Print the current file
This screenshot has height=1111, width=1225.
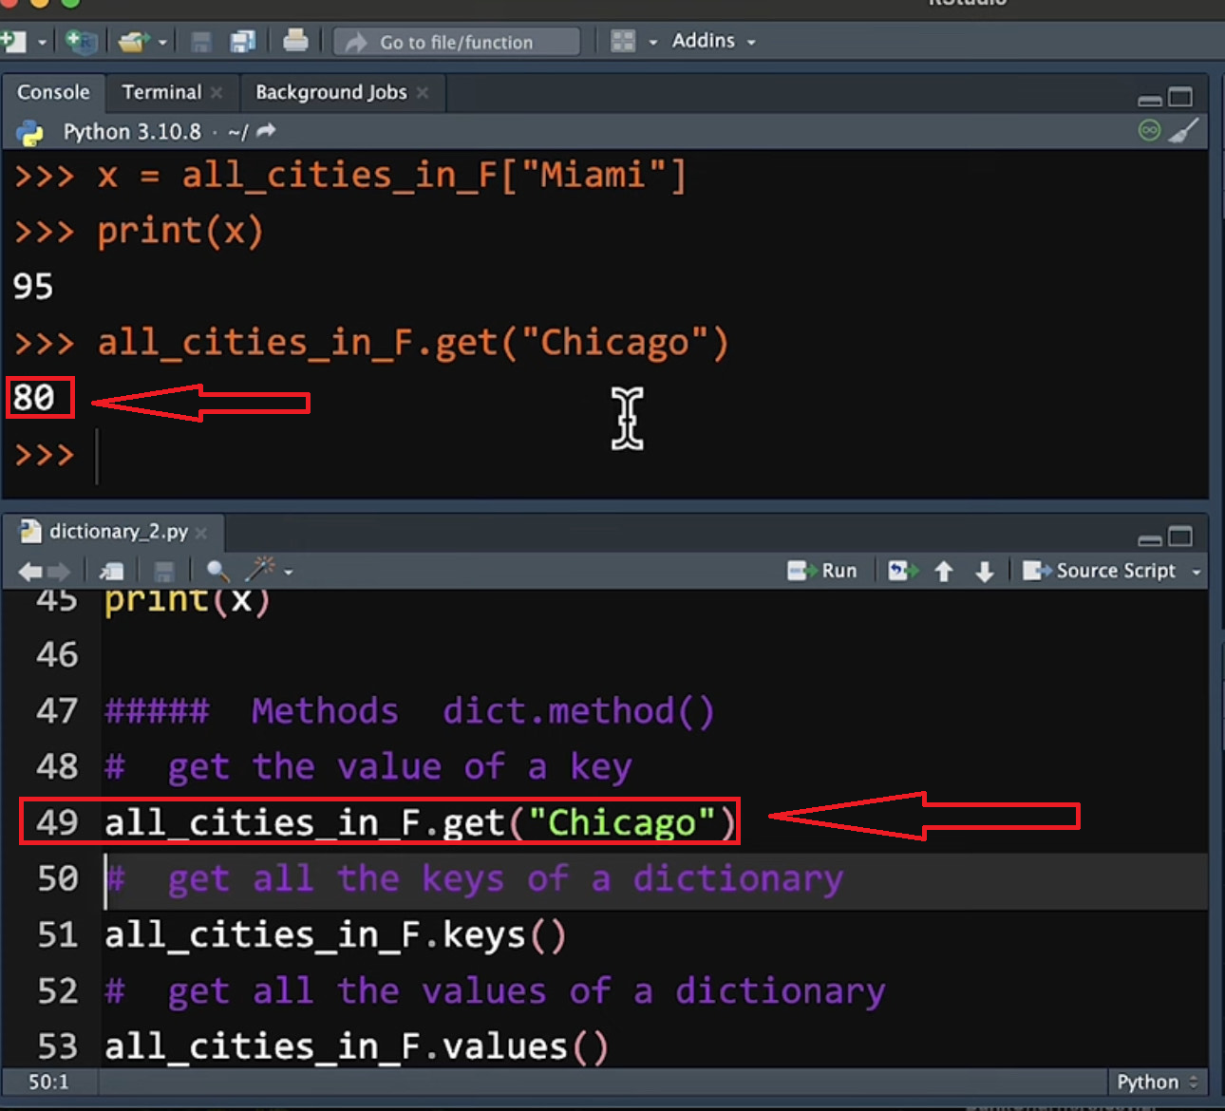[295, 41]
